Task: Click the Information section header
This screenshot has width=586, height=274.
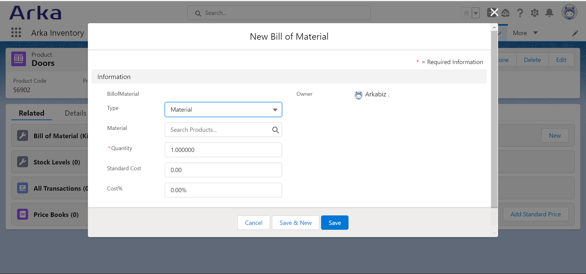Action: click(289, 77)
